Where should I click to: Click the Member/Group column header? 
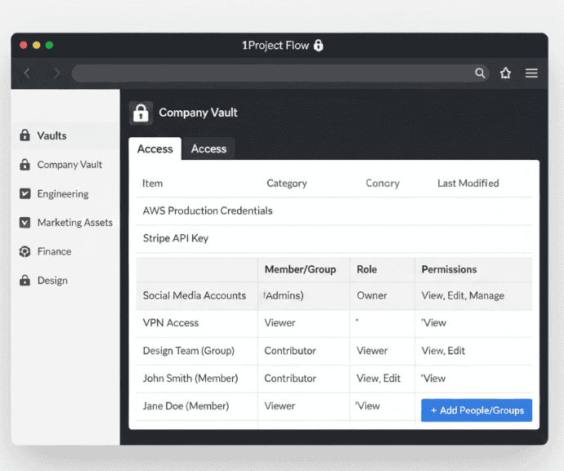coord(300,269)
